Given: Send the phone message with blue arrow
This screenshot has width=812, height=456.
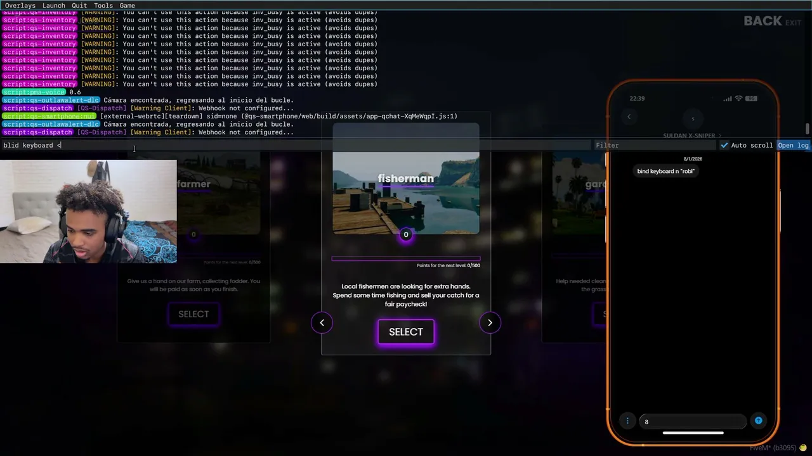Looking at the screenshot, I should tap(758, 421).
